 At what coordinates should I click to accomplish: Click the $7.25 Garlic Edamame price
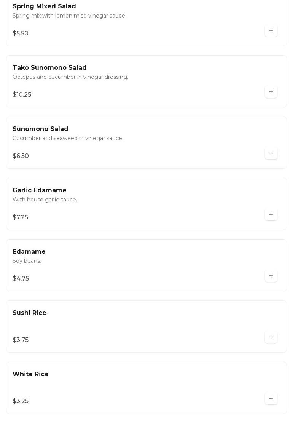tap(21, 217)
